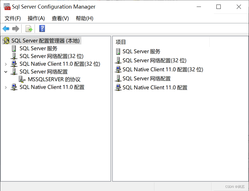
Task: Click the Export List toolbar icon
Action: 29,29
